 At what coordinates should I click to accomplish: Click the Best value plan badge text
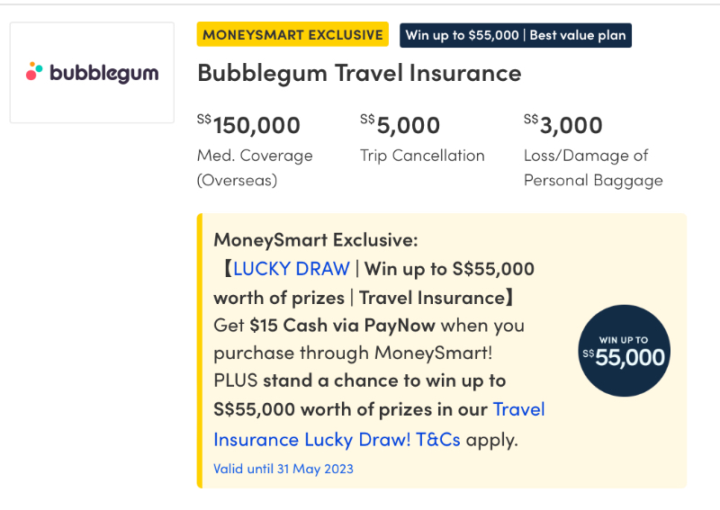578,35
